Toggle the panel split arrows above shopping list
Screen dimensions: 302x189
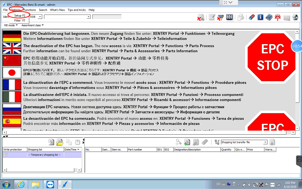click(5, 136)
